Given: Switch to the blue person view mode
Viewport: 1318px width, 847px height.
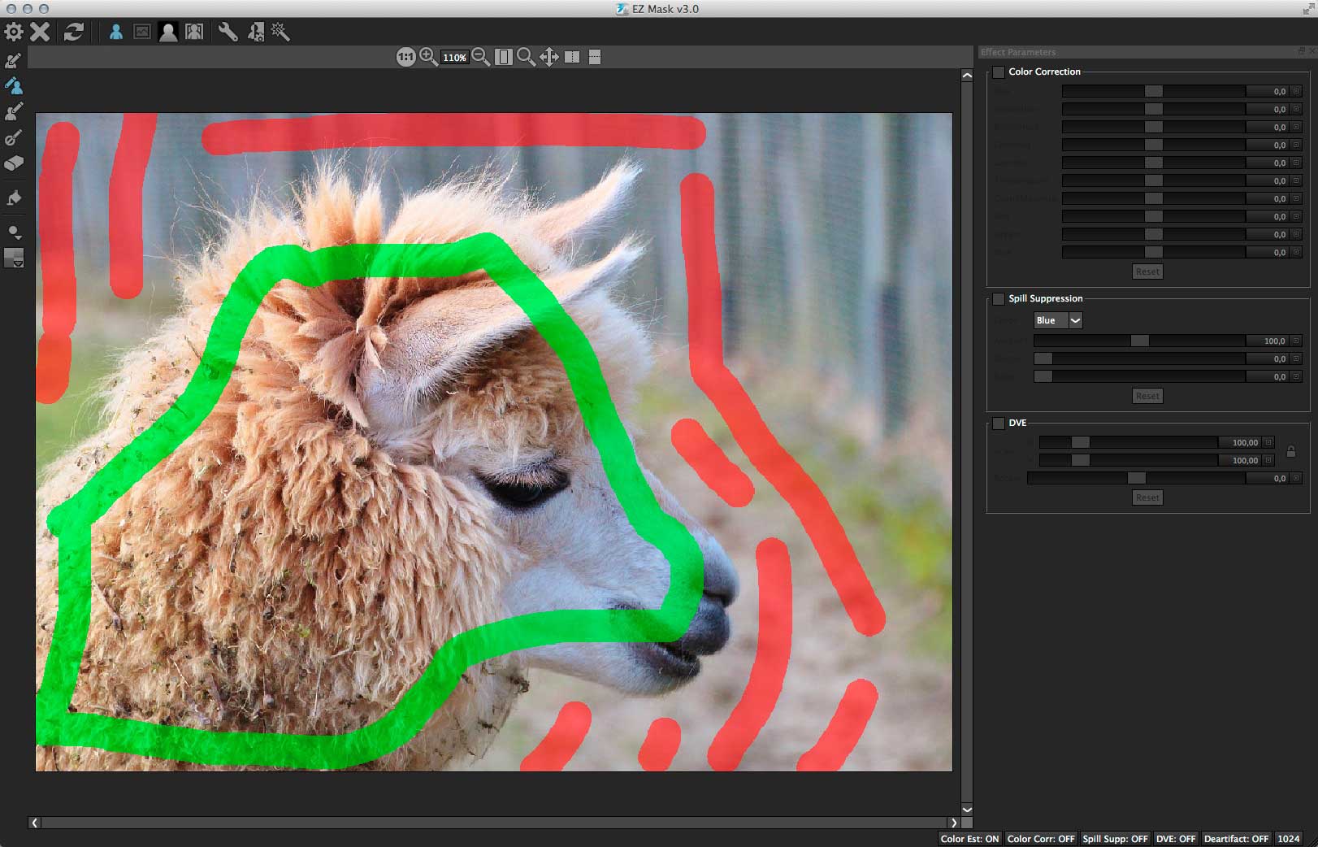Looking at the screenshot, I should pyautogui.click(x=116, y=33).
